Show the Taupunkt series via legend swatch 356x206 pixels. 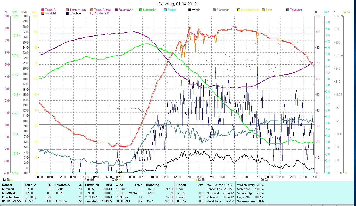(288, 10)
